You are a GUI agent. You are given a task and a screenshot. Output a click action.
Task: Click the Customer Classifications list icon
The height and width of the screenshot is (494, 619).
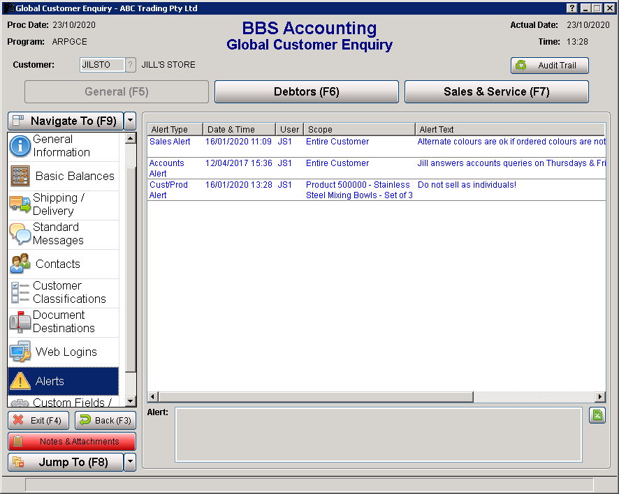(20, 292)
